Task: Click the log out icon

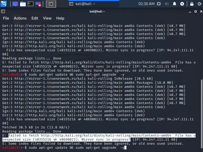Action: click(x=199, y=4)
